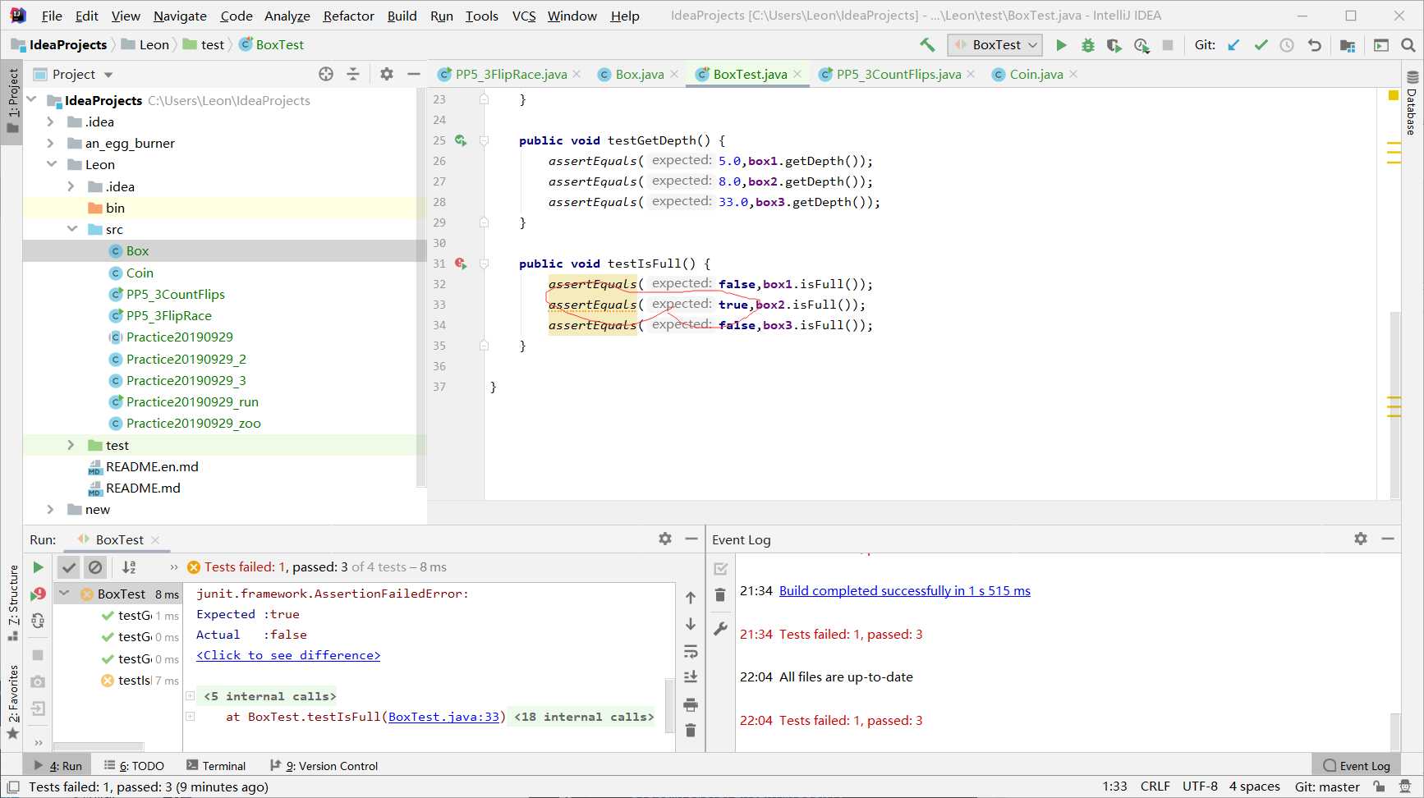Rerun tests in Run panel
The image size is (1424, 798).
pos(38,567)
